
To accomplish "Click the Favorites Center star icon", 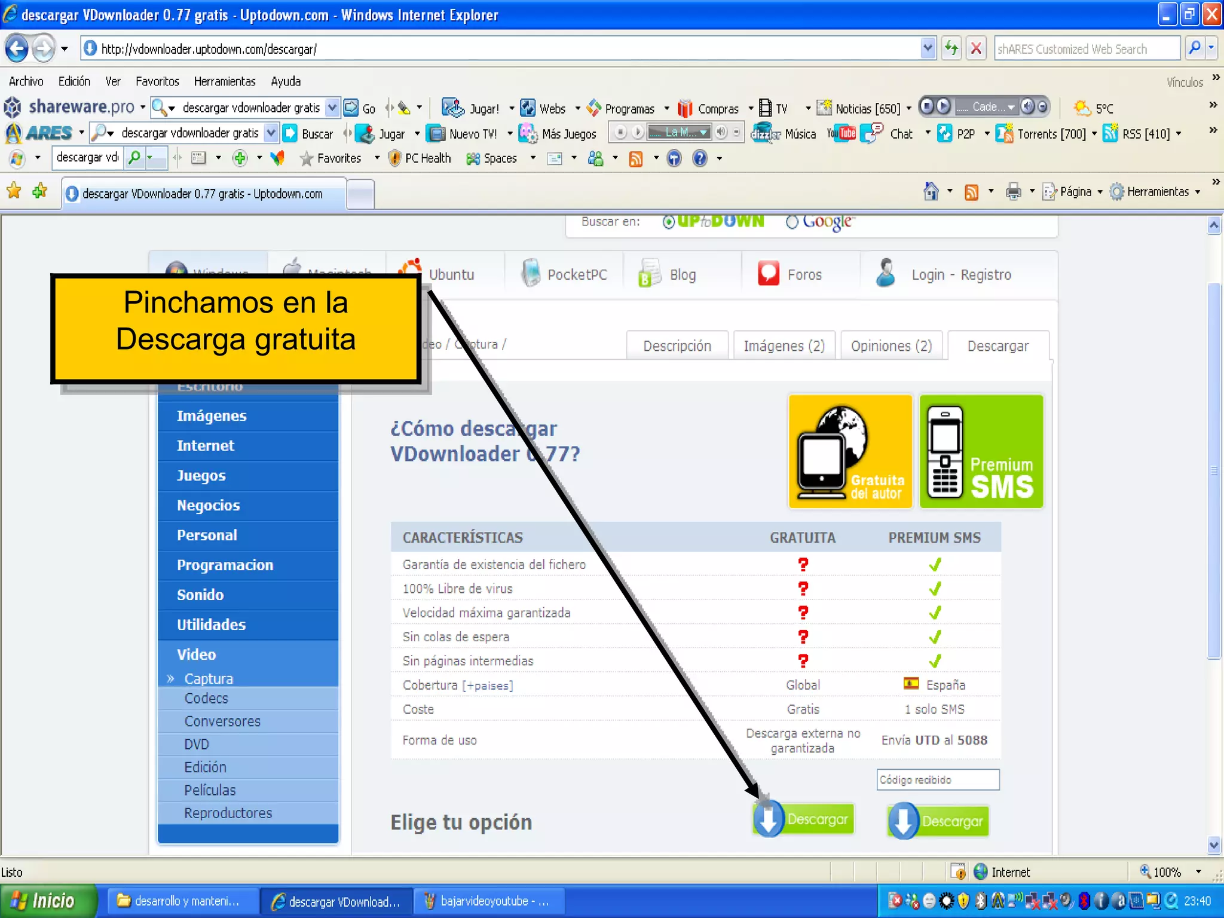I will pos(14,191).
